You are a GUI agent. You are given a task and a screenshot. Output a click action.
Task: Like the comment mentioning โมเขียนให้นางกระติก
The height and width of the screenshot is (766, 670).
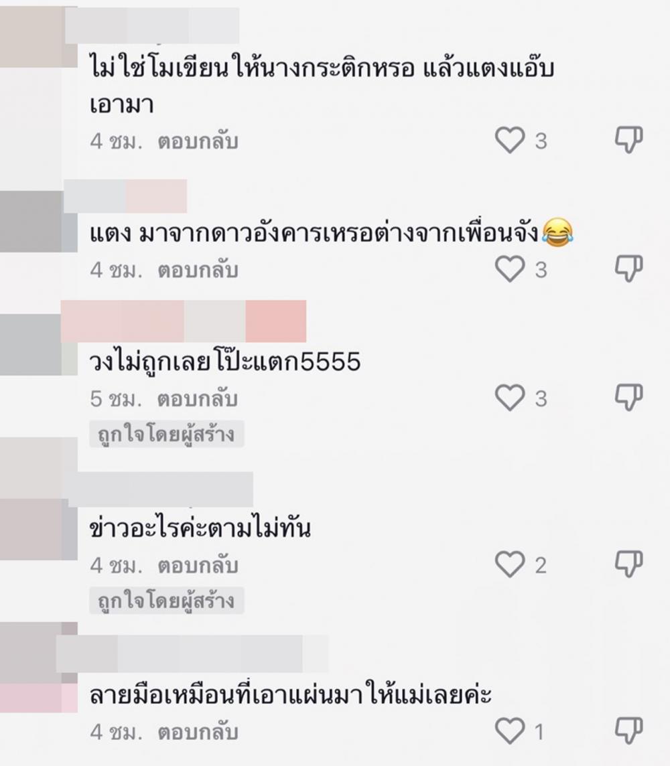click(x=510, y=140)
